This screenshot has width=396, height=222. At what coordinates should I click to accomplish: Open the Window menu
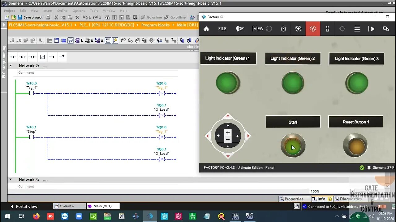click(109, 10)
